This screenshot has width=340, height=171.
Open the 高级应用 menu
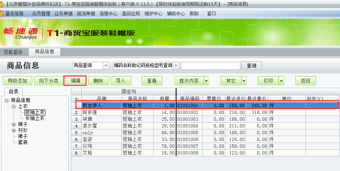pos(131,13)
